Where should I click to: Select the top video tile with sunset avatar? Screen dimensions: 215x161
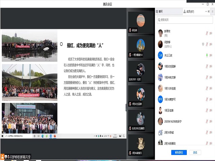click(141, 22)
